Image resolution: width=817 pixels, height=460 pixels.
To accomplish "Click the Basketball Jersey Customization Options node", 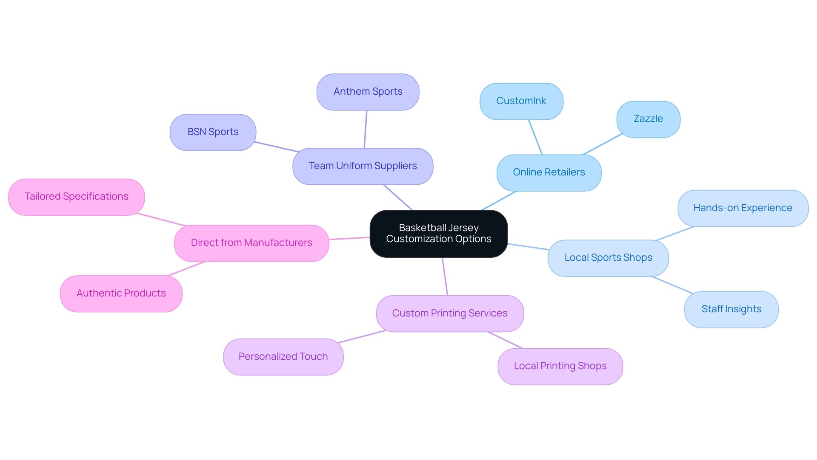I will click(439, 232).
